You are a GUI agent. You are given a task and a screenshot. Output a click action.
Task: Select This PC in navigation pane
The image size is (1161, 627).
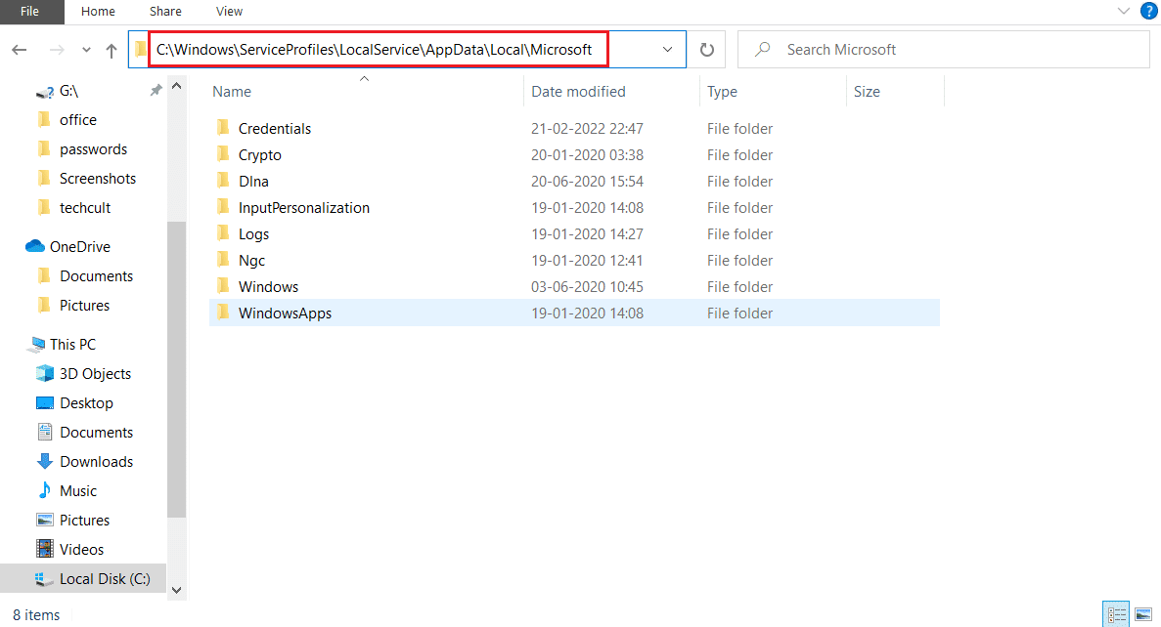coord(63,344)
